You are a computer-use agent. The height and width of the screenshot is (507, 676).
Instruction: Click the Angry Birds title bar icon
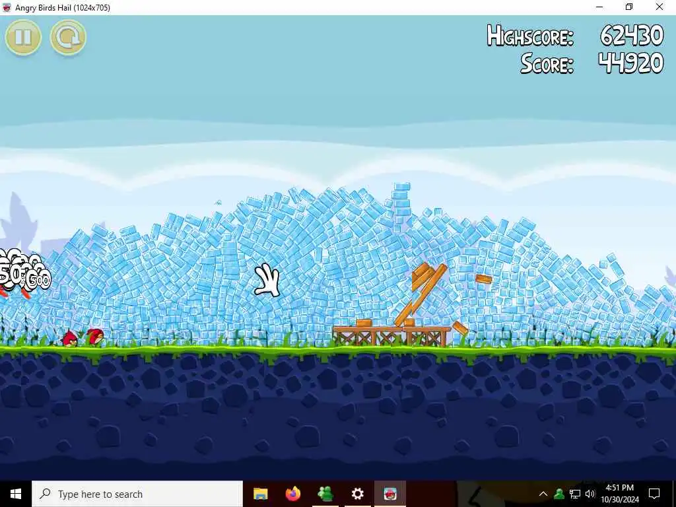pyautogui.click(x=7, y=7)
